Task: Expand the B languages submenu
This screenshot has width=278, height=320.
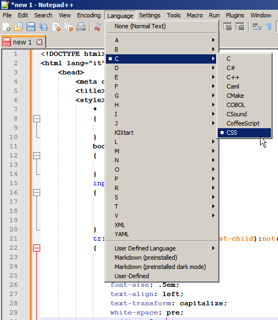Action: [162, 49]
